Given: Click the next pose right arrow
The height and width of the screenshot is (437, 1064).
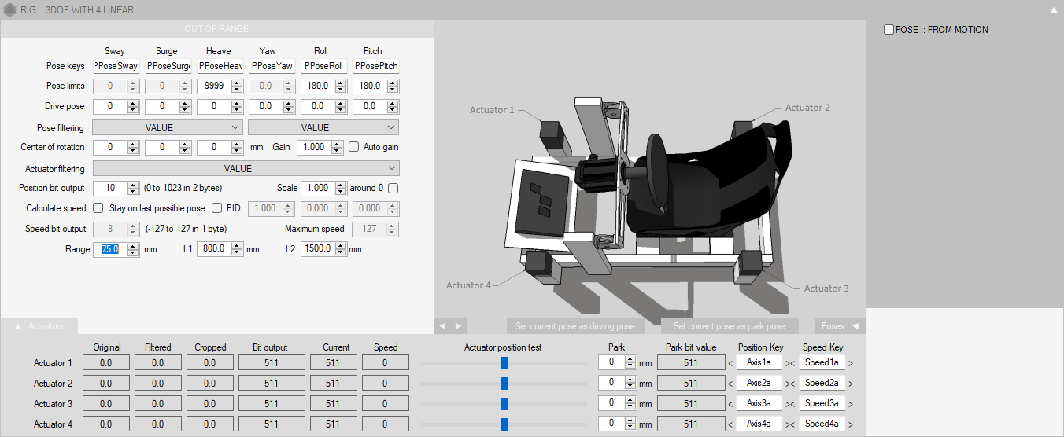Looking at the screenshot, I should (458, 325).
